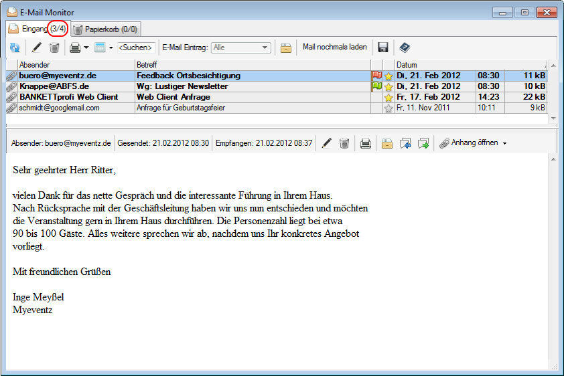This screenshot has width=564, height=376.
Task: Click the Empfangen: 21.02.2012 08:37 label
Action: 264,143
